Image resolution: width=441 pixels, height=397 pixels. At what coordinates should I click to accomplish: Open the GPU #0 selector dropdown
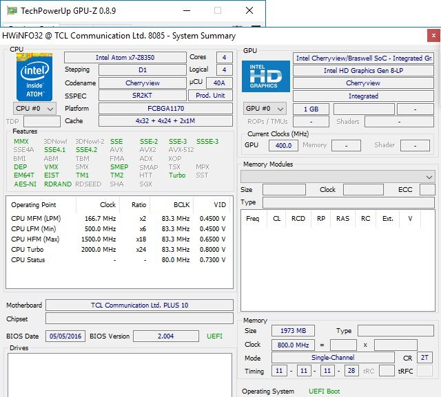265,109
